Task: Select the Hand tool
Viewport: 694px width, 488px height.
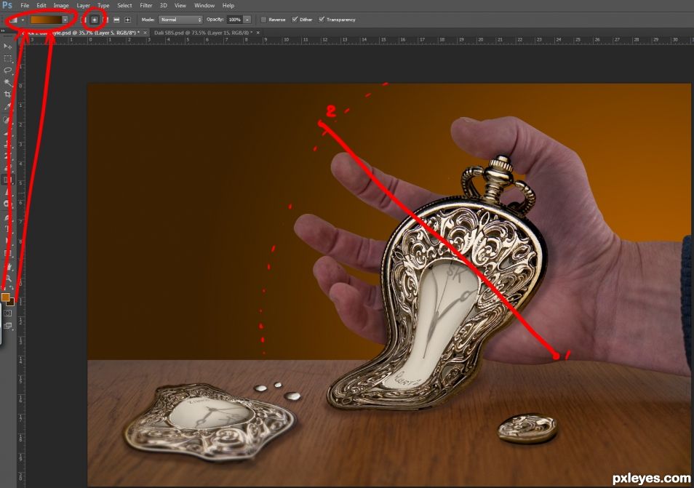Action: click(7, 266)
